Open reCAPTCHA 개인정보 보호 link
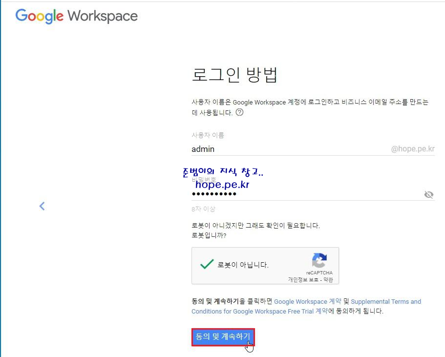The height and width of the screenshot is (357, 445). point(303,279)
